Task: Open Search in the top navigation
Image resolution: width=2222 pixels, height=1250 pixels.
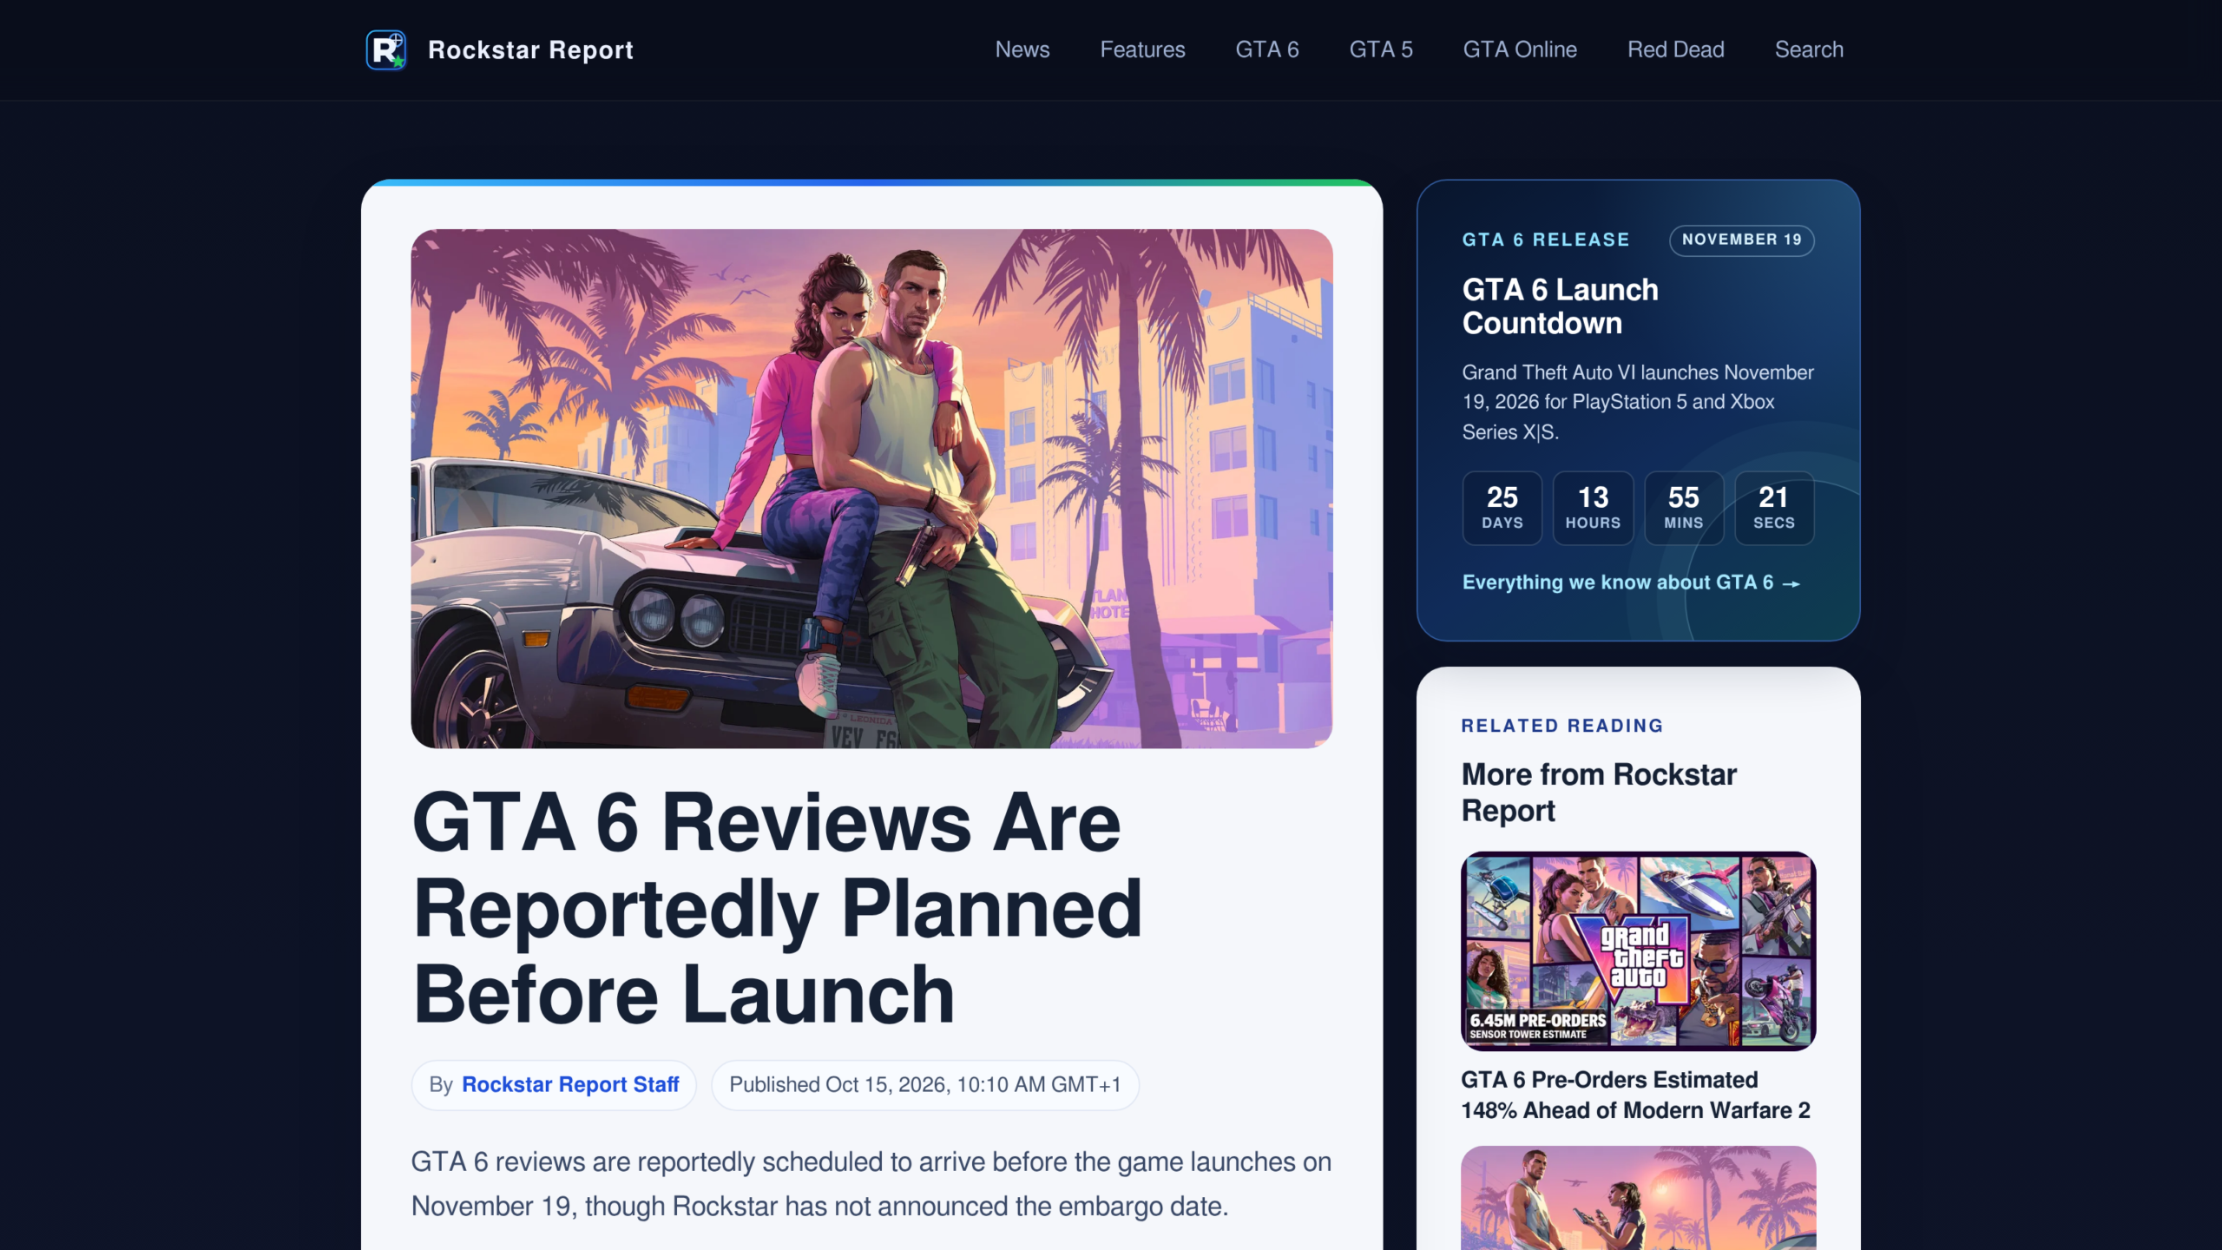Action: point(1809,49)
